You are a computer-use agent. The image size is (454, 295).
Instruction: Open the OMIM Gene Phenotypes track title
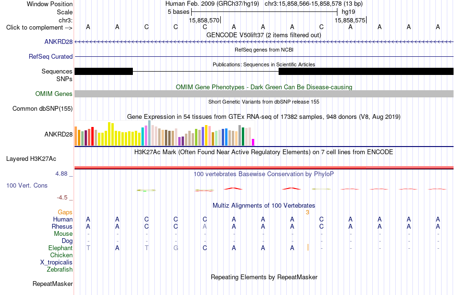tap(264, 87)
